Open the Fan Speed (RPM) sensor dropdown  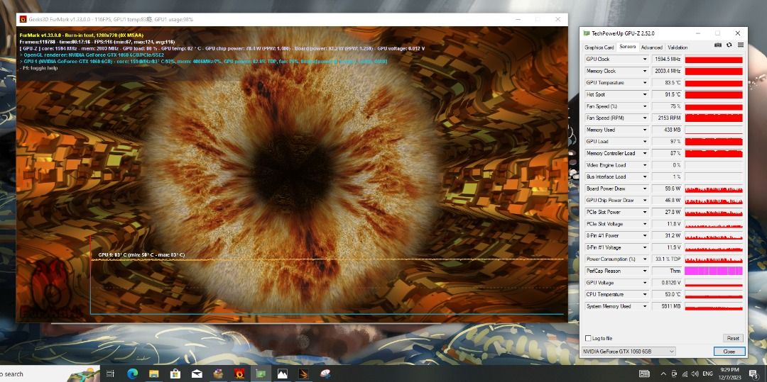(x=645, y=118)
